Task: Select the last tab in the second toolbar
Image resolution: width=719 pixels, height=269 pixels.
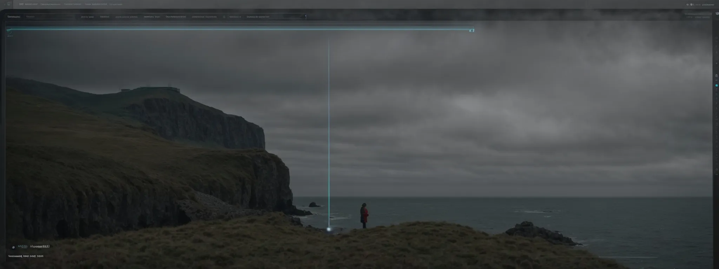Action: (258, 16)
